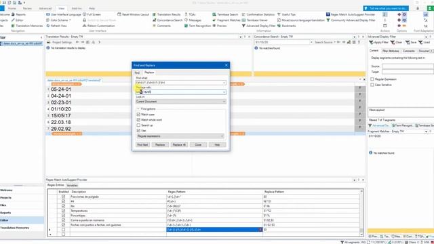Toggle Match whole word checkbox

pos(138,120)
